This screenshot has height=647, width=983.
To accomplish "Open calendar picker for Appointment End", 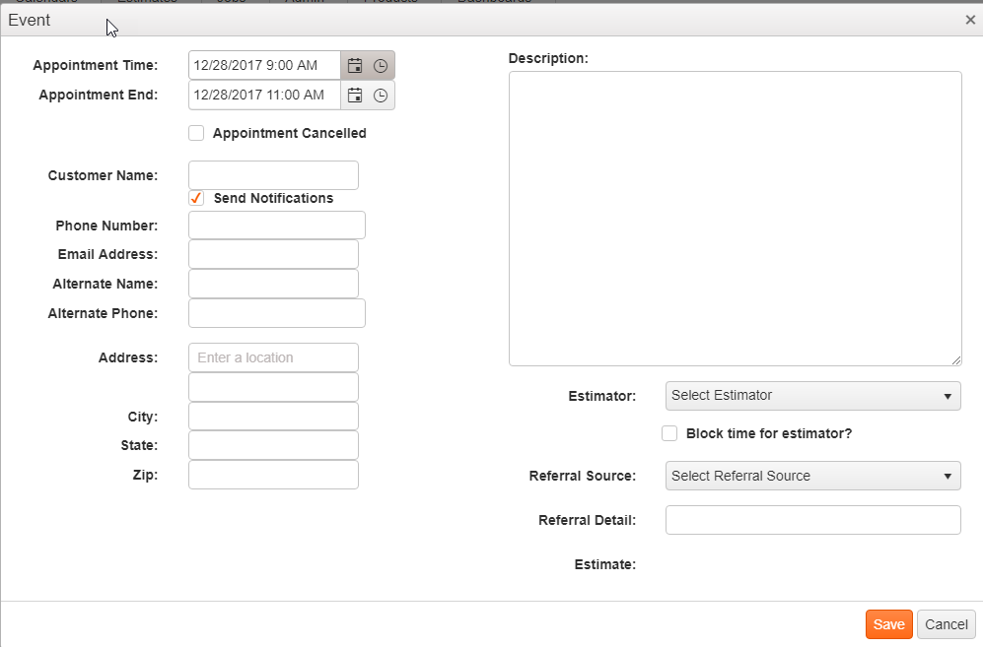I will pos(355,96).
